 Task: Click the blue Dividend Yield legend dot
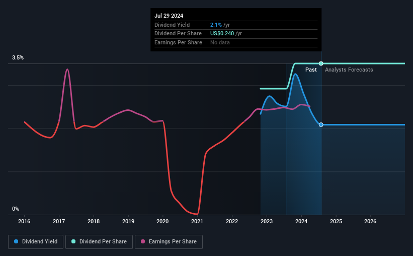pos(16,241)
